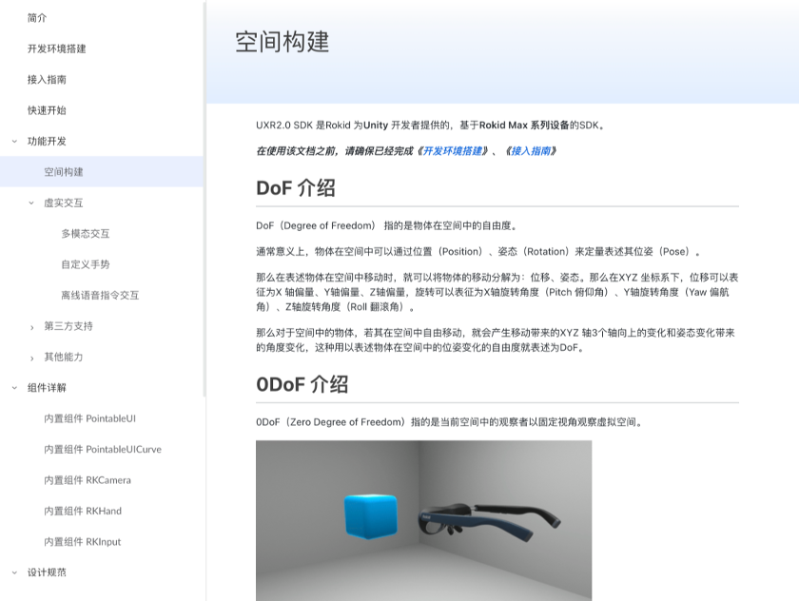Image resolution: width=799 pixels, height=601 pixels.
Task: Select the 设计规范 sidebar item
Action: (x=47, y=572)
